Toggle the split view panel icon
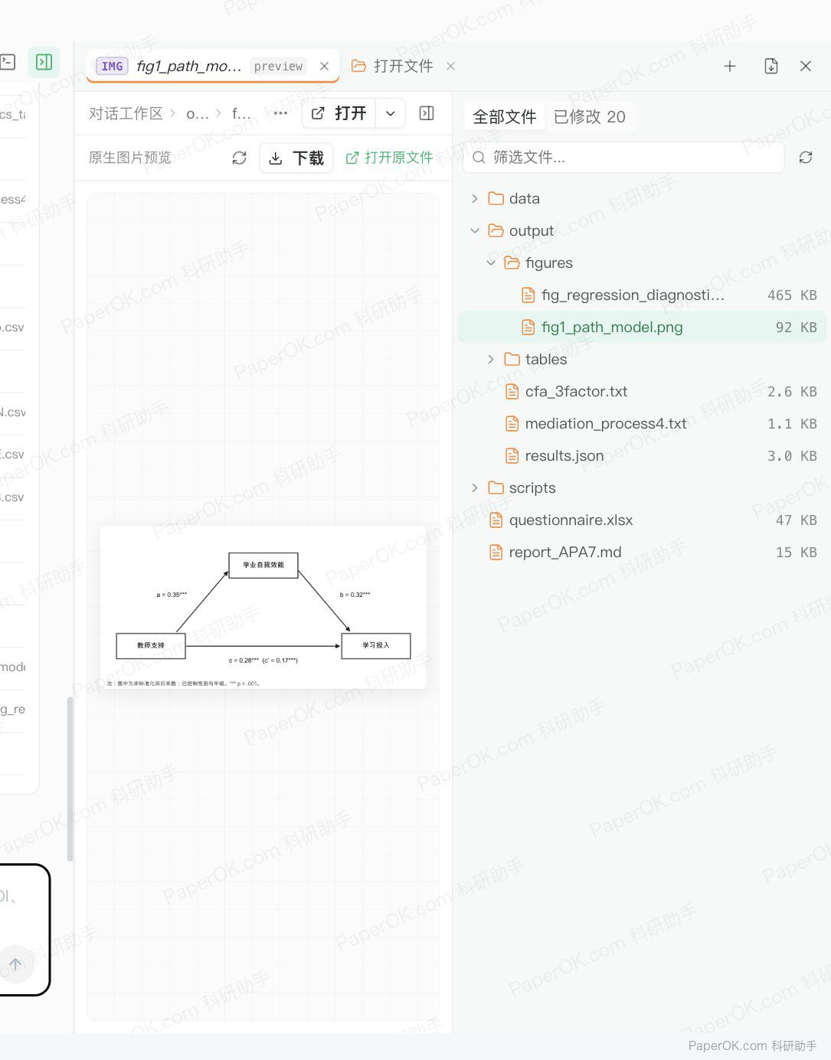The height and width of the screenshot is (1060, 831). coord(427,113)
